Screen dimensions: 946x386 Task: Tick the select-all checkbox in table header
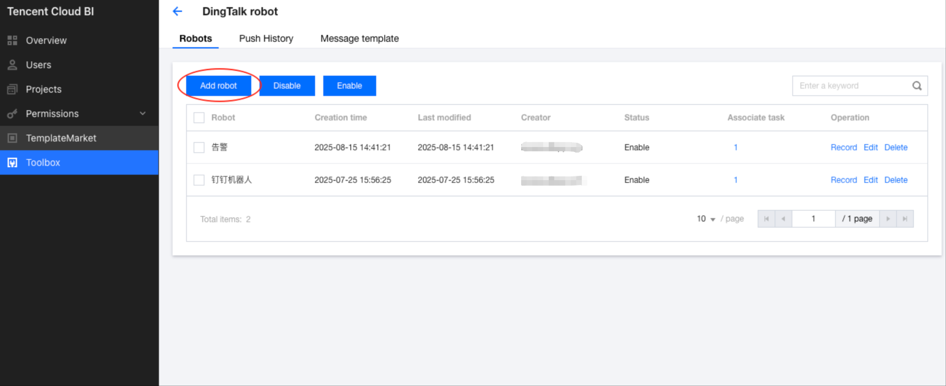[199, 118]
